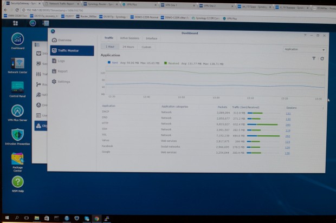Select the Custom time range
Screen dimensions: 336x223
[146, 47]
